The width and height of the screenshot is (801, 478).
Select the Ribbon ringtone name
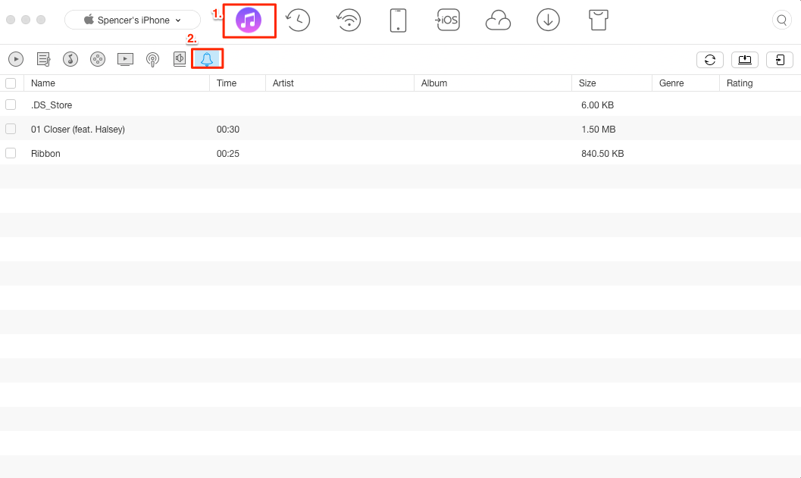tap(45, 154)
